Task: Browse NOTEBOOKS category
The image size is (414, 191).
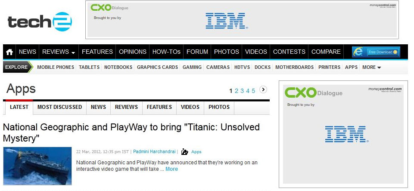Action: [118, 67]
